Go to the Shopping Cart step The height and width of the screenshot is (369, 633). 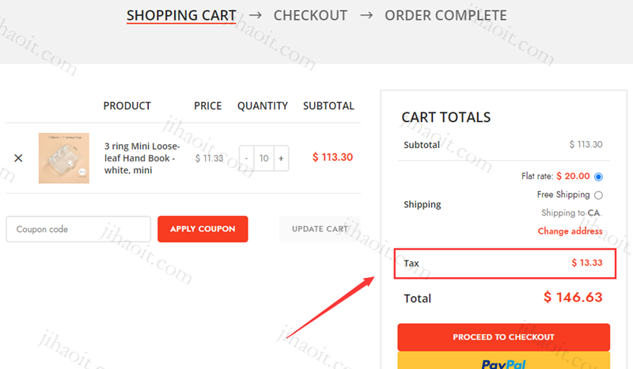click(181, 15)
